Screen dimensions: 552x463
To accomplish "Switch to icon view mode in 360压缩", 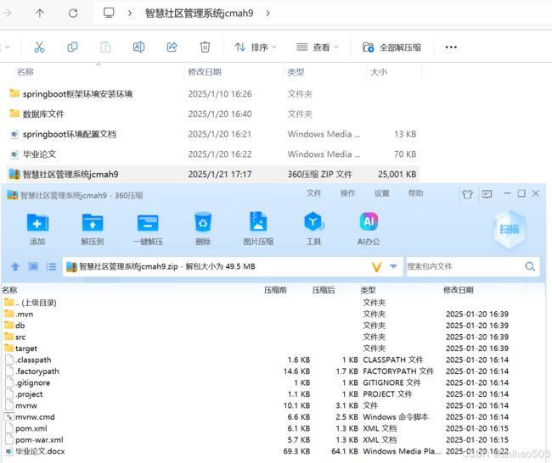I will pos(33,267).
